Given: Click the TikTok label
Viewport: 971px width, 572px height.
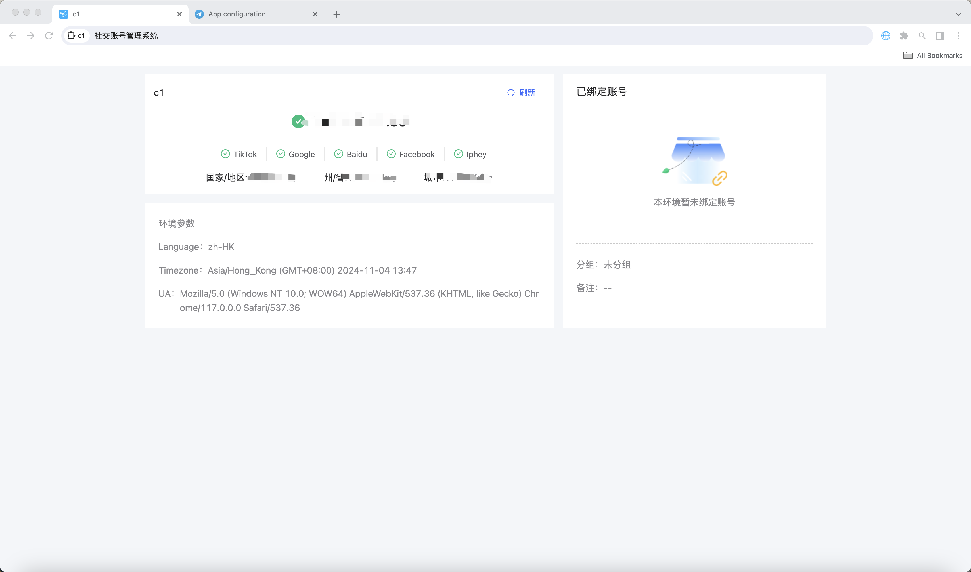Looking at the screenshot, I should click(x=245, y=154).
